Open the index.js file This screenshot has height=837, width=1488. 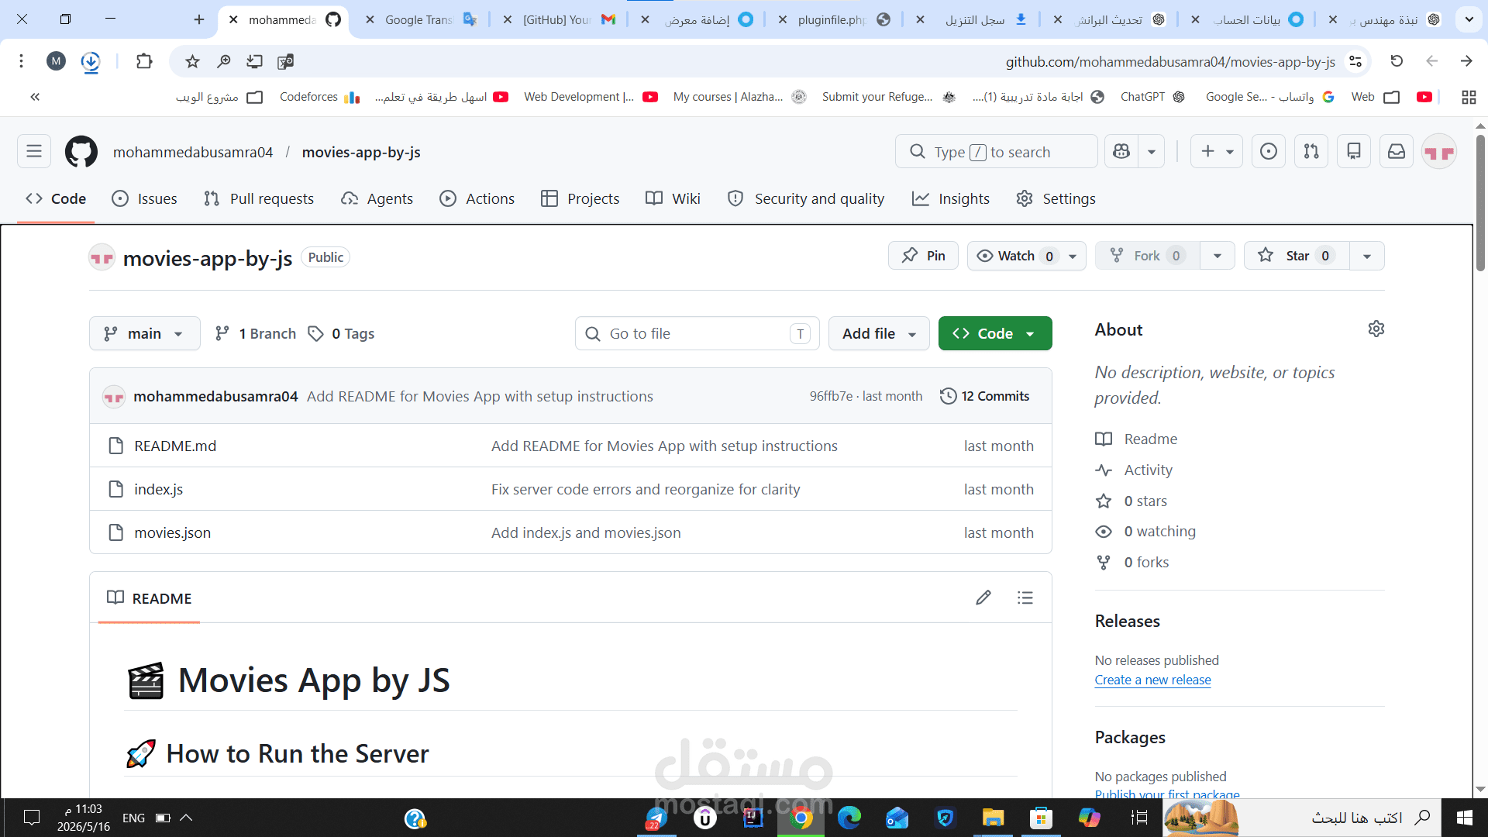click(x=158, y=489)
